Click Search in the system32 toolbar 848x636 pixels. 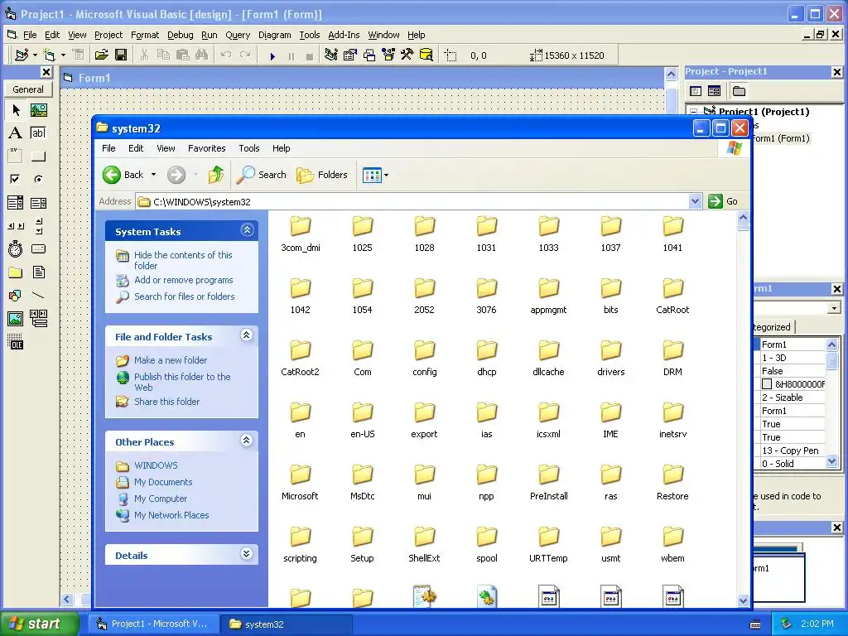[x=262, y=175]
